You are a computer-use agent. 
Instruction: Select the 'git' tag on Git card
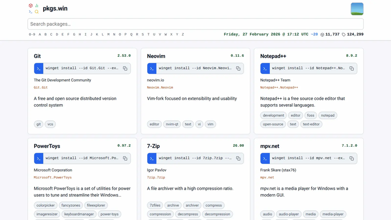(x=39, y=124)
